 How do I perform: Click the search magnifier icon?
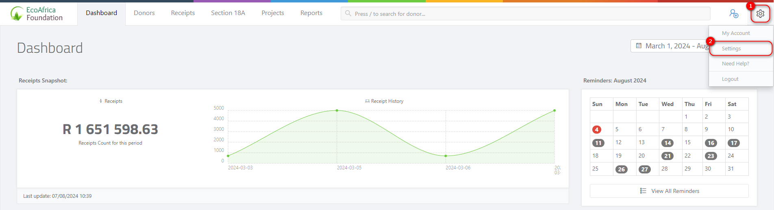(348, 13)
